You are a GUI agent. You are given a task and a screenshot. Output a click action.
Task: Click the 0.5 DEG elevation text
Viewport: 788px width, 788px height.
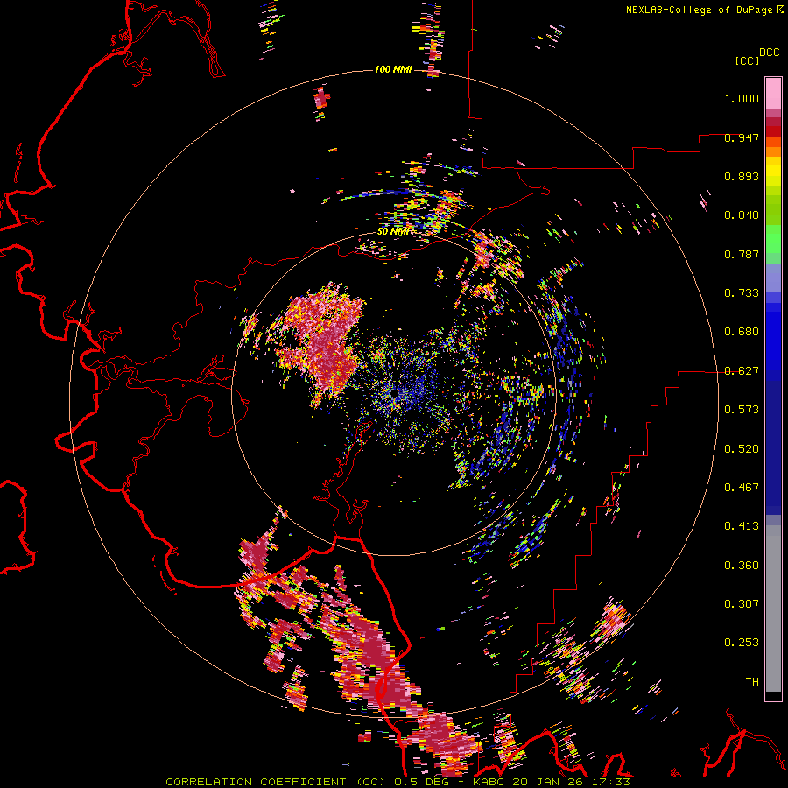(x=420, y=782)
